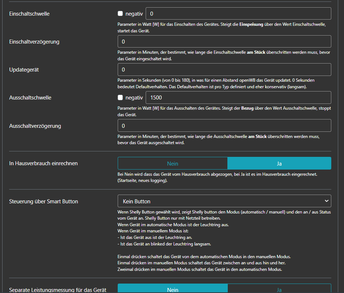The width and height of the screenshot is (344, 293).
Task: Click the negativ text beside Einschaltschwelle checkbox
Action: (134, 14)
